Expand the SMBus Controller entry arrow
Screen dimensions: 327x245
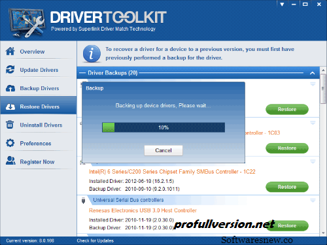click(x=313, y=161)
